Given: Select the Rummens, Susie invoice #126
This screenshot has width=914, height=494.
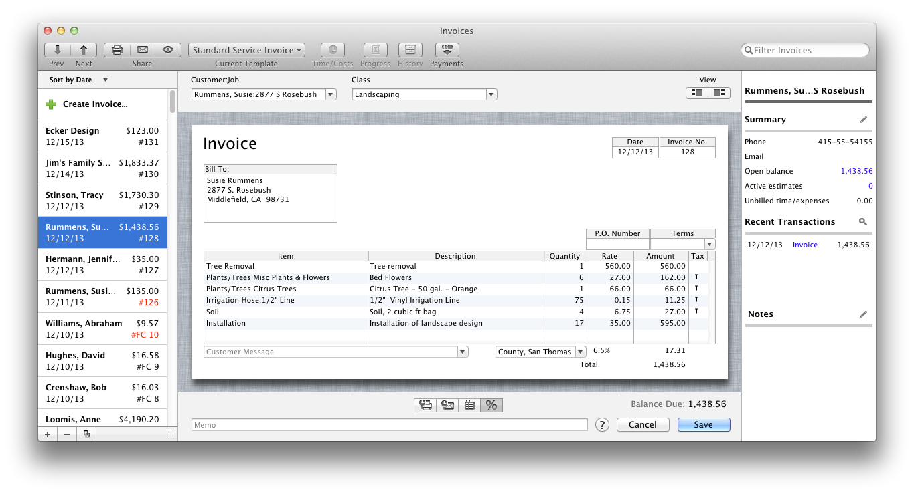Looking at the screenshot, I should 102,297.
